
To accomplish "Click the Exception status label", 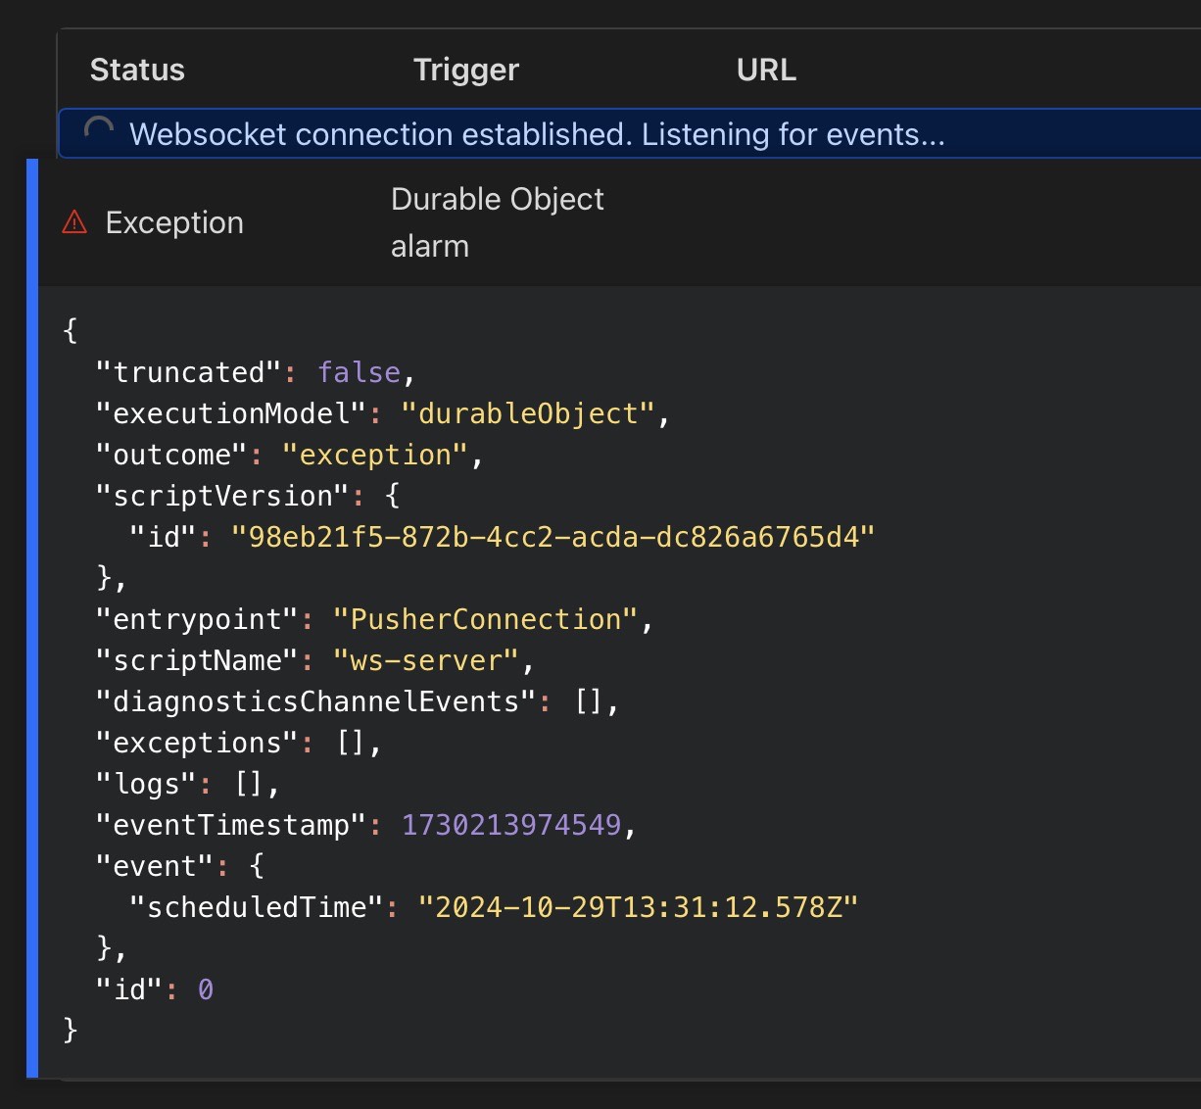I will point(174,223).
